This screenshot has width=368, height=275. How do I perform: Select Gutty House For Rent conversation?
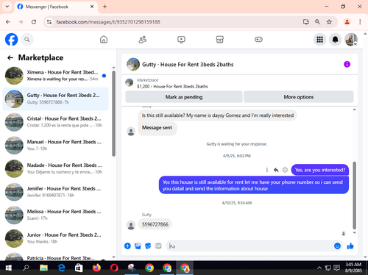pyautogui.click(x=55, y=99)
